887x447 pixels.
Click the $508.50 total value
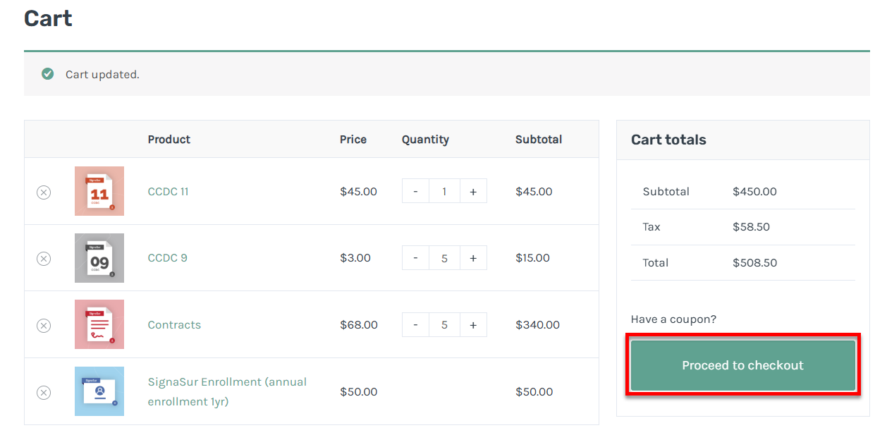tap(754, 263)
